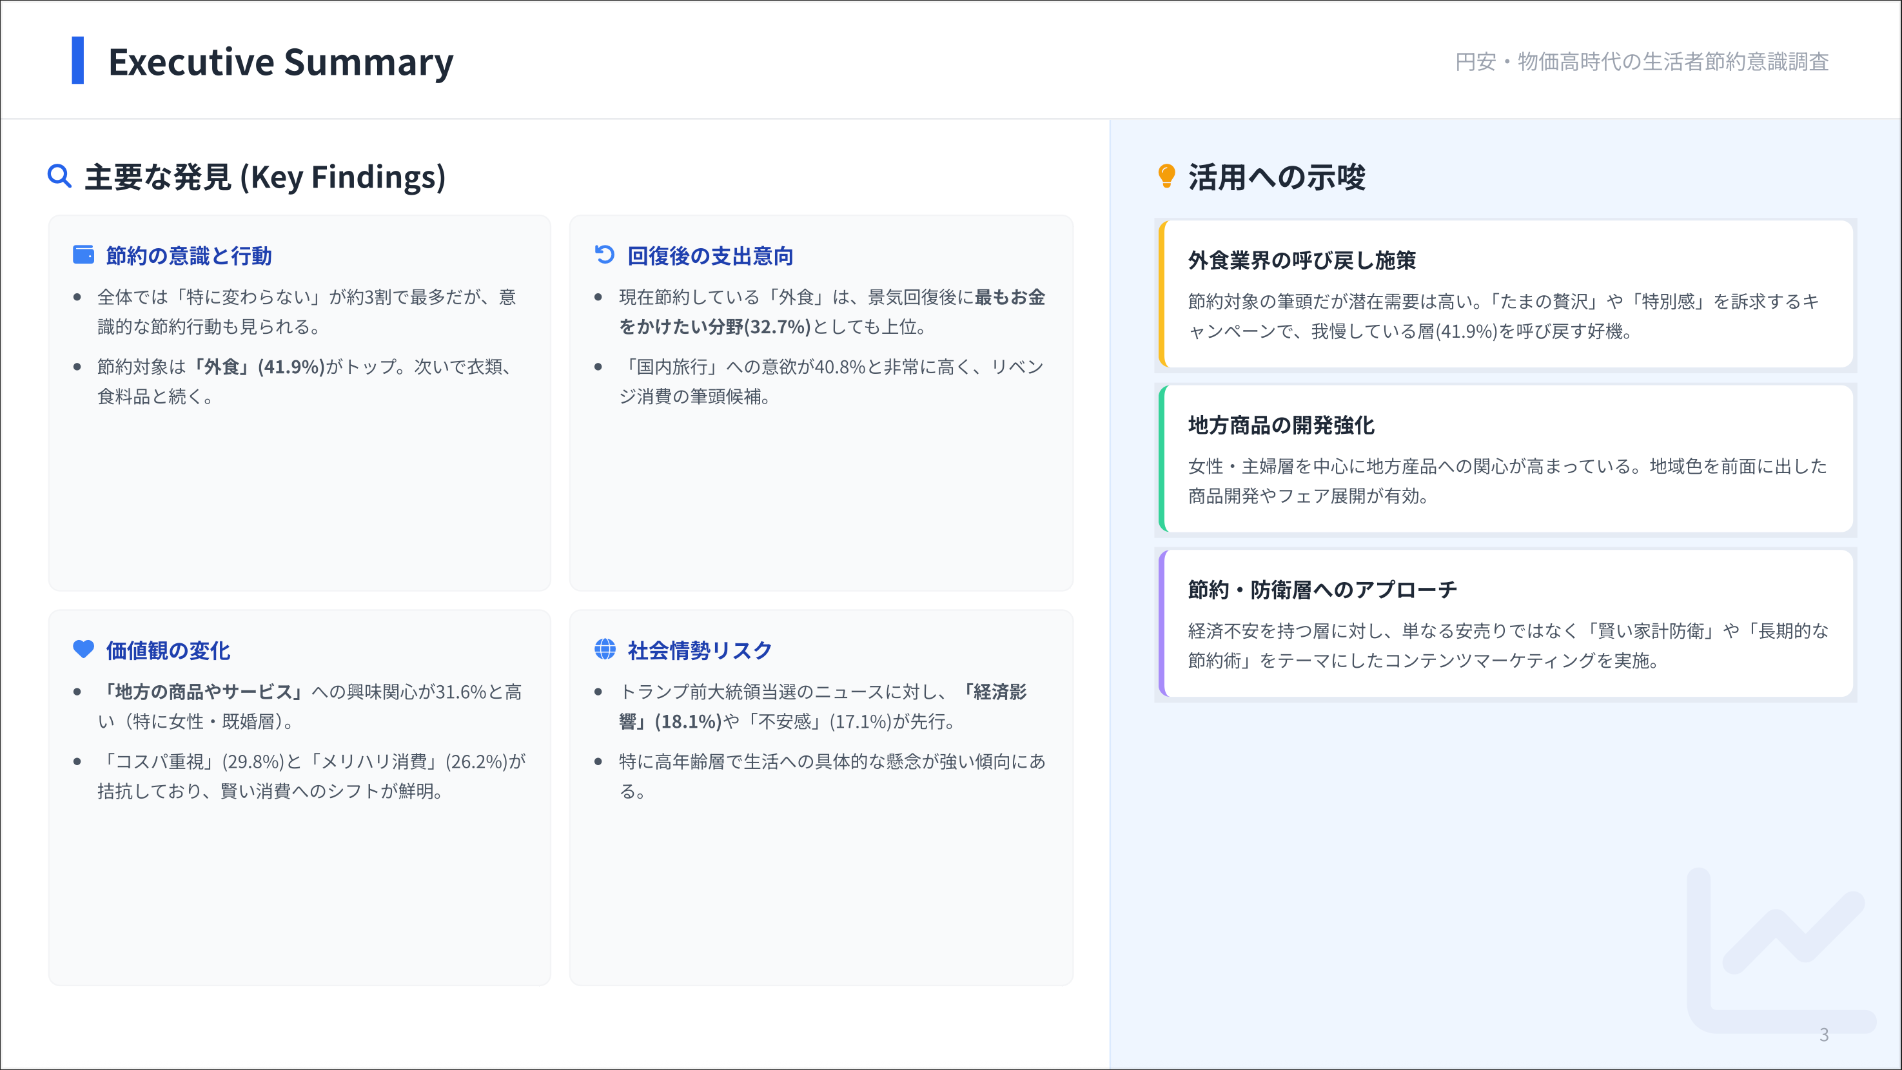
Task: Click the orange lightbulb icon
Action: point(1166,177)
